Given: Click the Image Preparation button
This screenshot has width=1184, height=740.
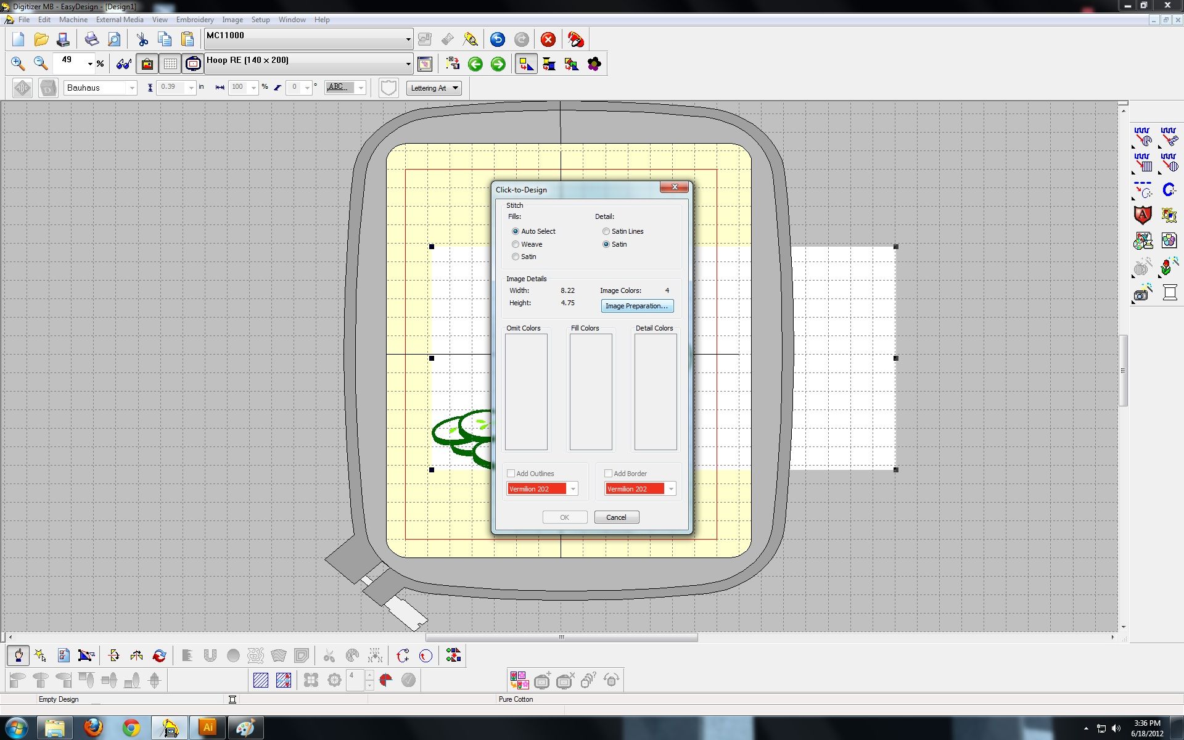Looking at the screenshot, I should 638,306.
